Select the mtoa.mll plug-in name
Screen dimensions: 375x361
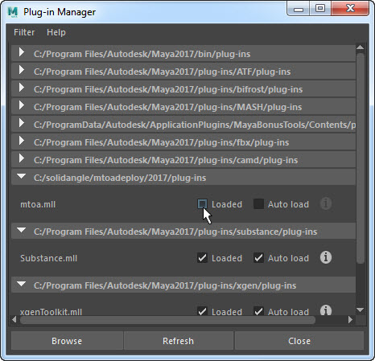point(38,204)
